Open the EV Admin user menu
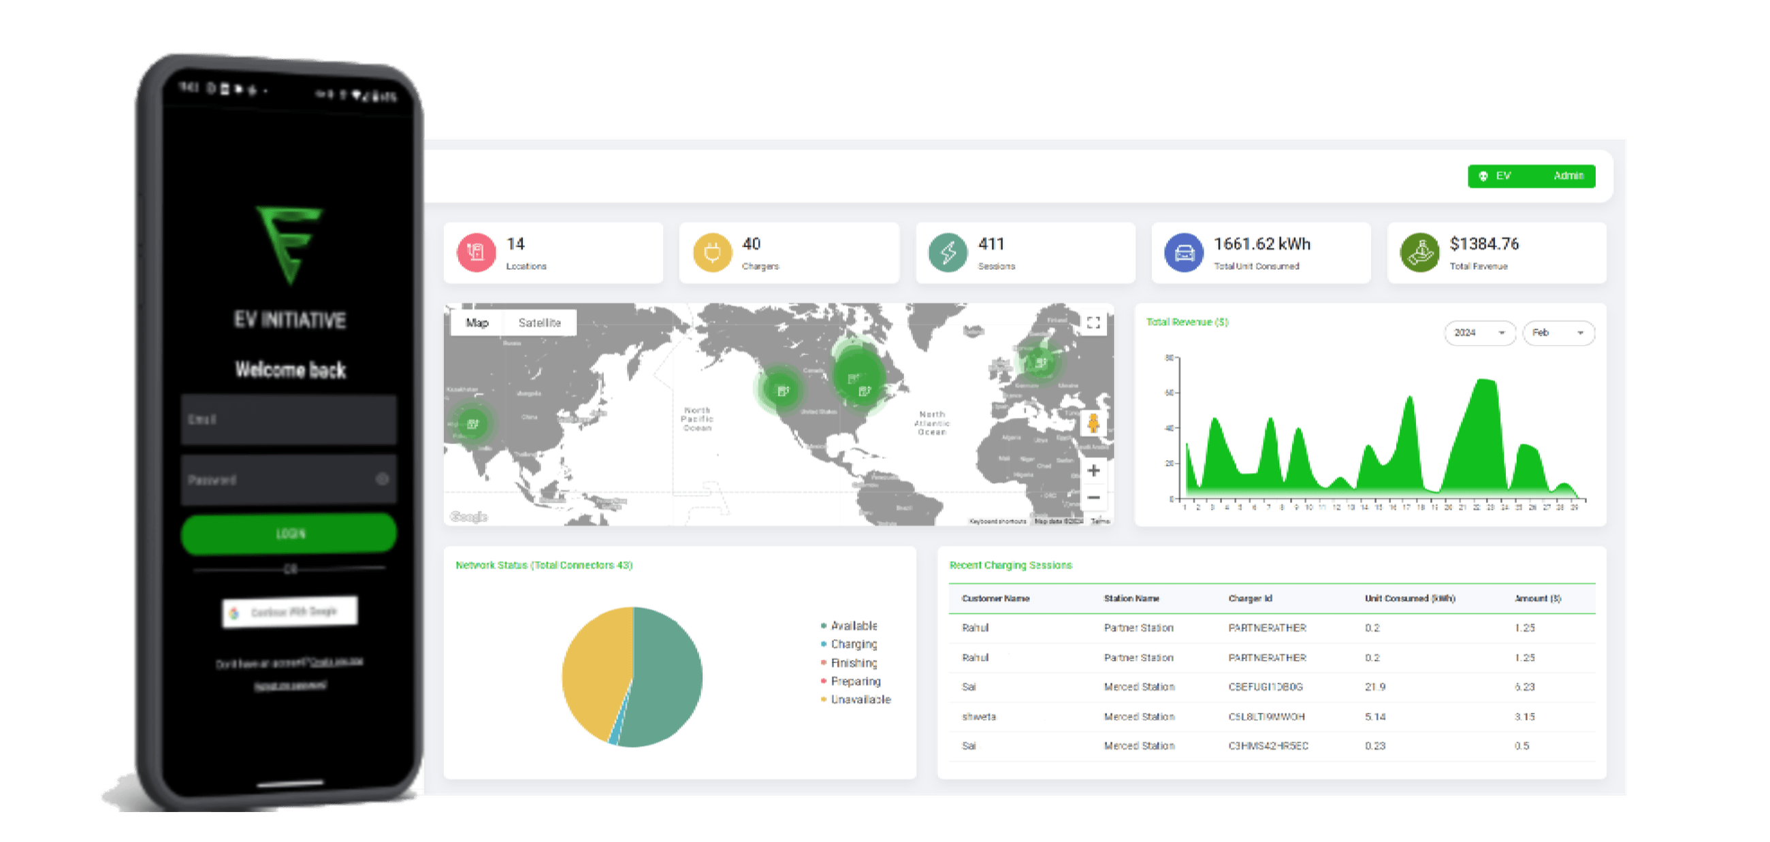The height and width of the screenshot is (842, 1770). click(x=1531, y=176)
